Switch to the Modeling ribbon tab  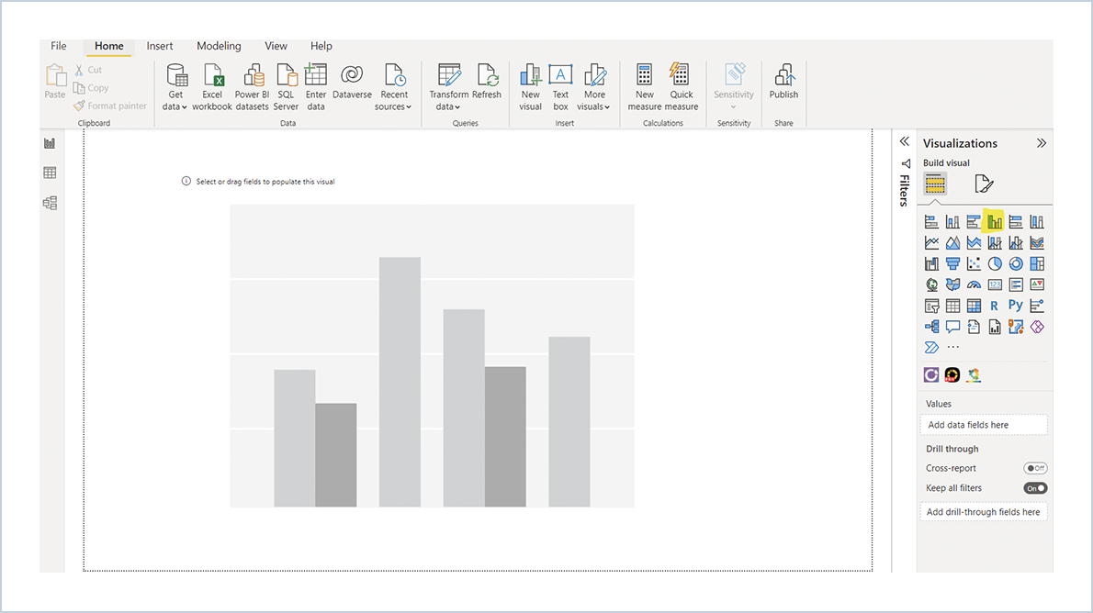219,46
